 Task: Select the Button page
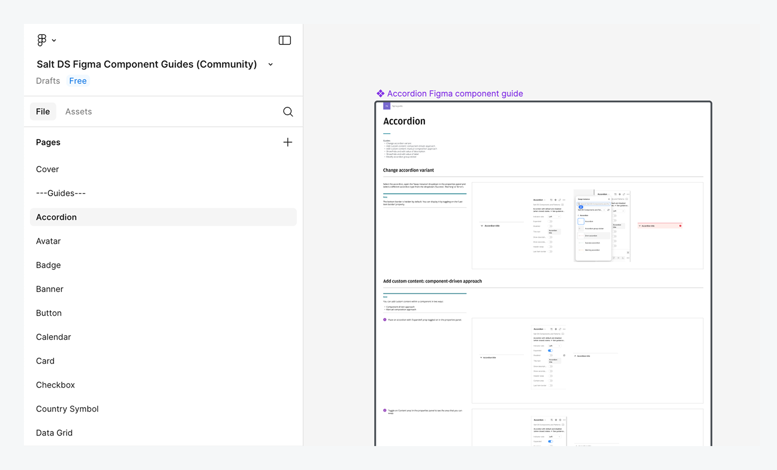pos(163,313)
